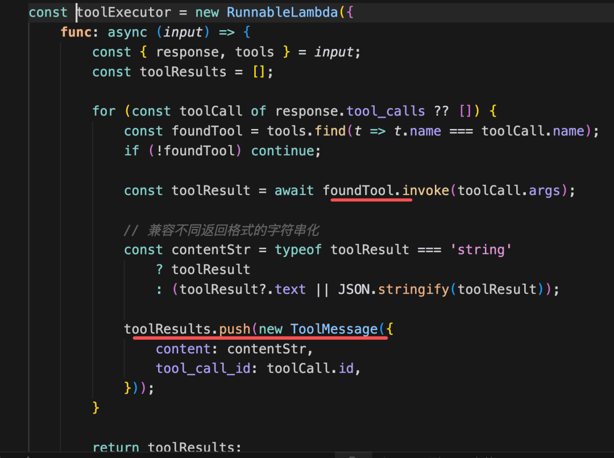
Task: Click the tool_calls property in for loop
Action: [x=385, y=111]
